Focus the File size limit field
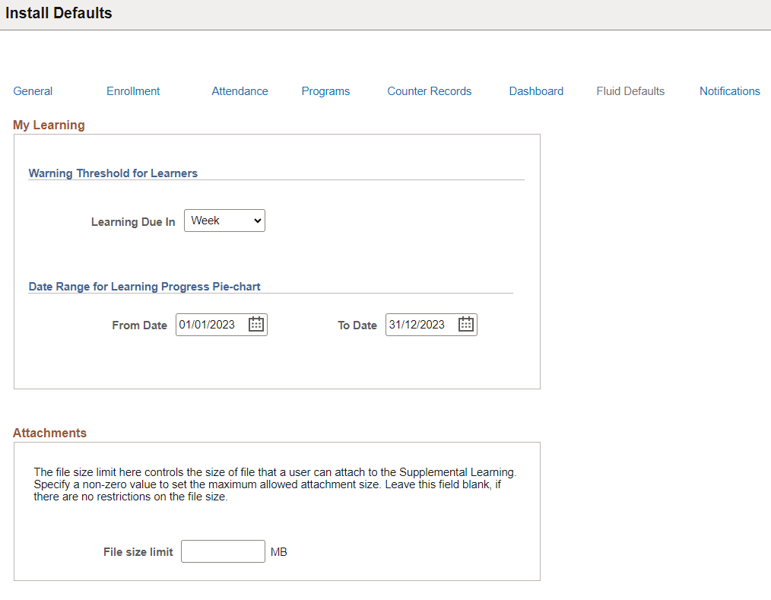The width and height of the screenshot is (771, 600). tap(223, 551)
